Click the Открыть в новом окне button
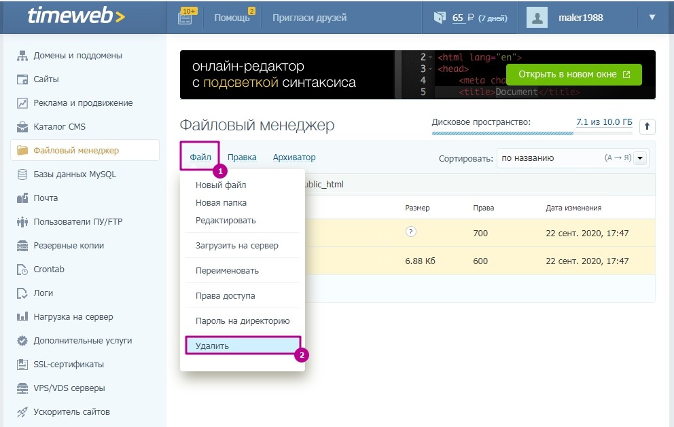This screenshot has width=674, height=427. click(x=574, y=74)
